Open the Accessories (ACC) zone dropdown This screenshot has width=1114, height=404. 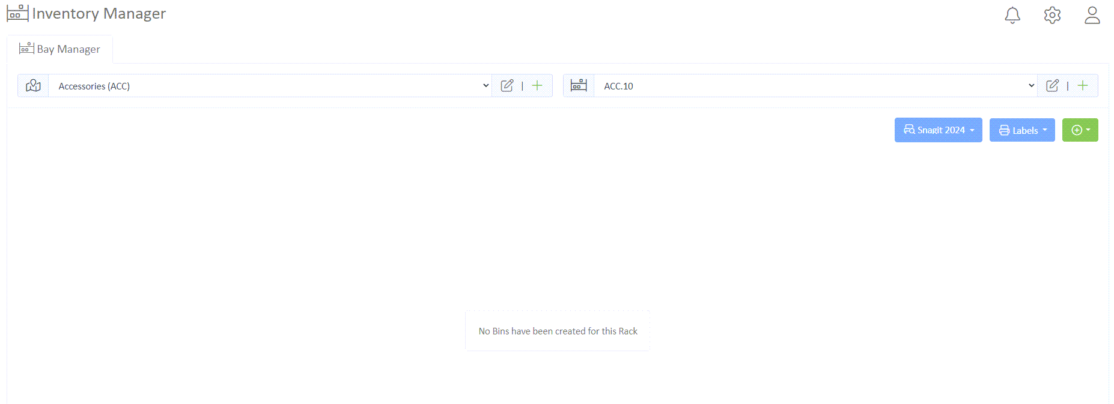(270, 86)
